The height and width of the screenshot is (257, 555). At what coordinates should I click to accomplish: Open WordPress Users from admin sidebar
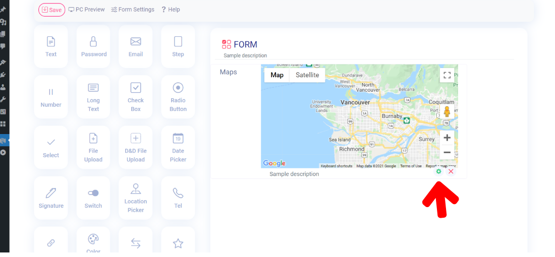click(x=3, y=87)
